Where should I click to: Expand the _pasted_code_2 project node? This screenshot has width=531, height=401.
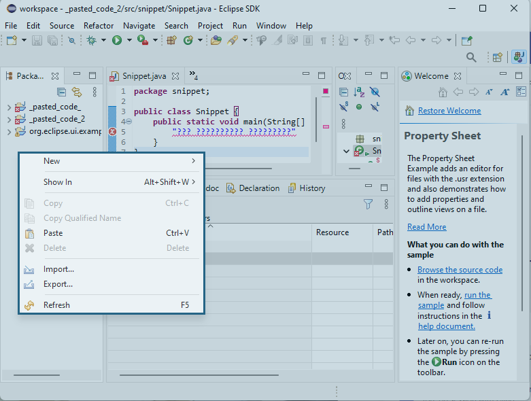pos(9,119)
